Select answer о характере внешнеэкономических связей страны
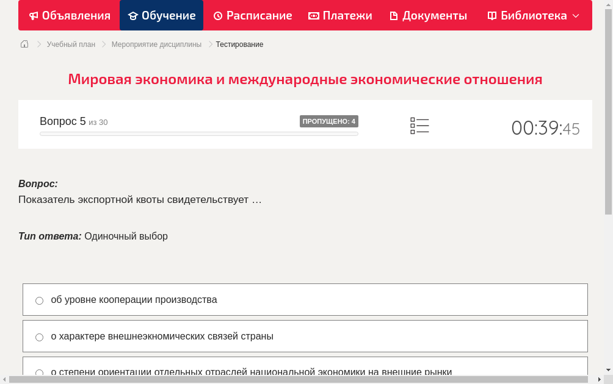This screenshot has width=613, height=384. (x=39, y=336)
